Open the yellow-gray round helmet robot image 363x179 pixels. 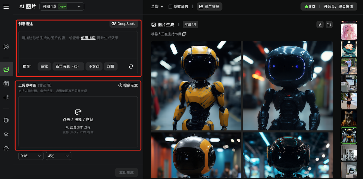click(x=196, y=155)
